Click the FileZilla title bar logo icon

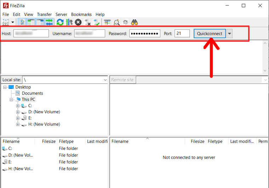click(6, 6)
